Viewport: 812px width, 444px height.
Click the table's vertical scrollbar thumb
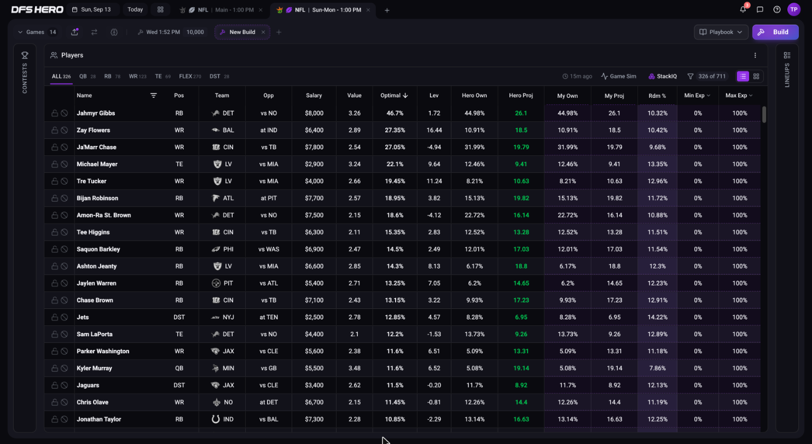tap(764, 114)
